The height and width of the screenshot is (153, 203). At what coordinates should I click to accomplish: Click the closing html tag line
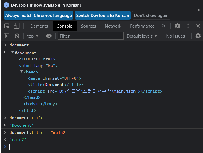coord(28,110)
